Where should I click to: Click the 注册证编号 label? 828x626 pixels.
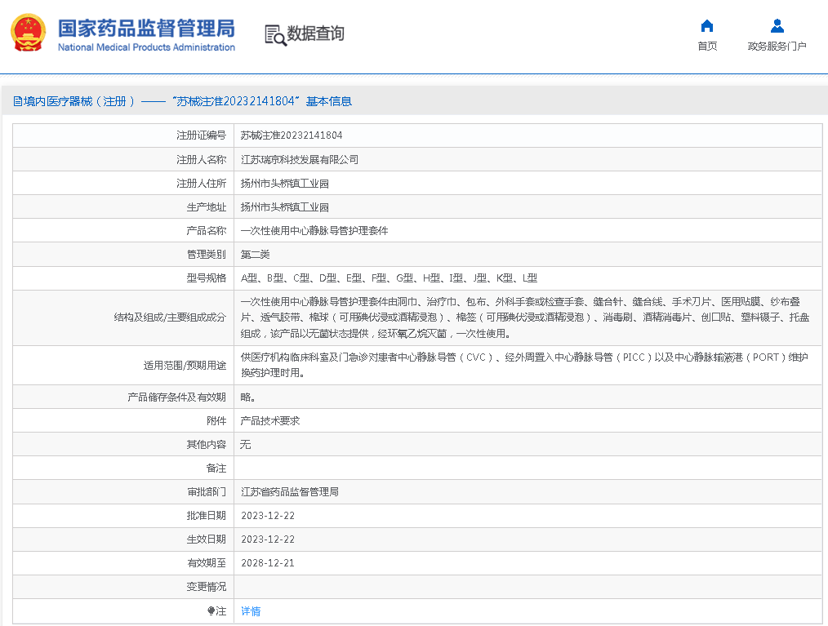(x=201, y=135)
